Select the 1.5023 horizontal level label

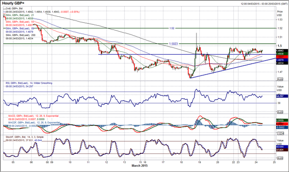pos(173,44)
